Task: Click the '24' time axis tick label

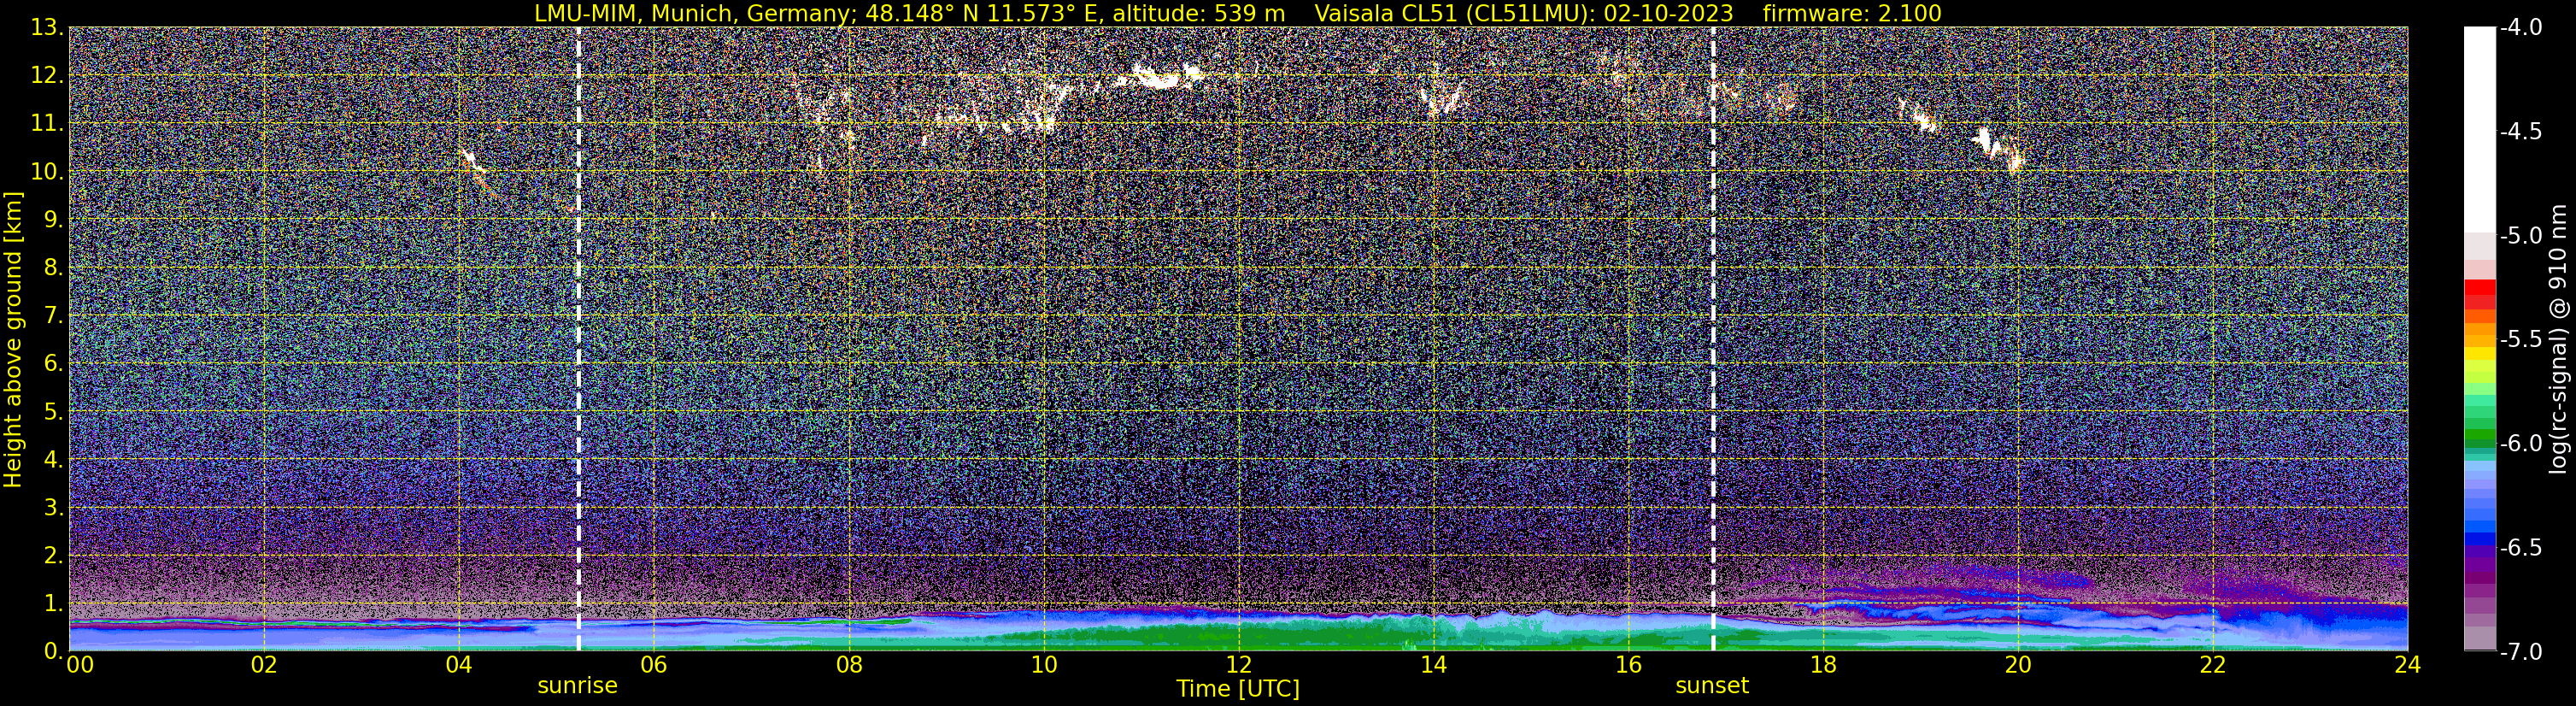Action: tap(2408, 665)
